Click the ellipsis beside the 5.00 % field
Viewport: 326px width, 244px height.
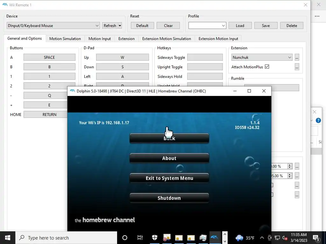pyautogui.click(x=297, y=176)
